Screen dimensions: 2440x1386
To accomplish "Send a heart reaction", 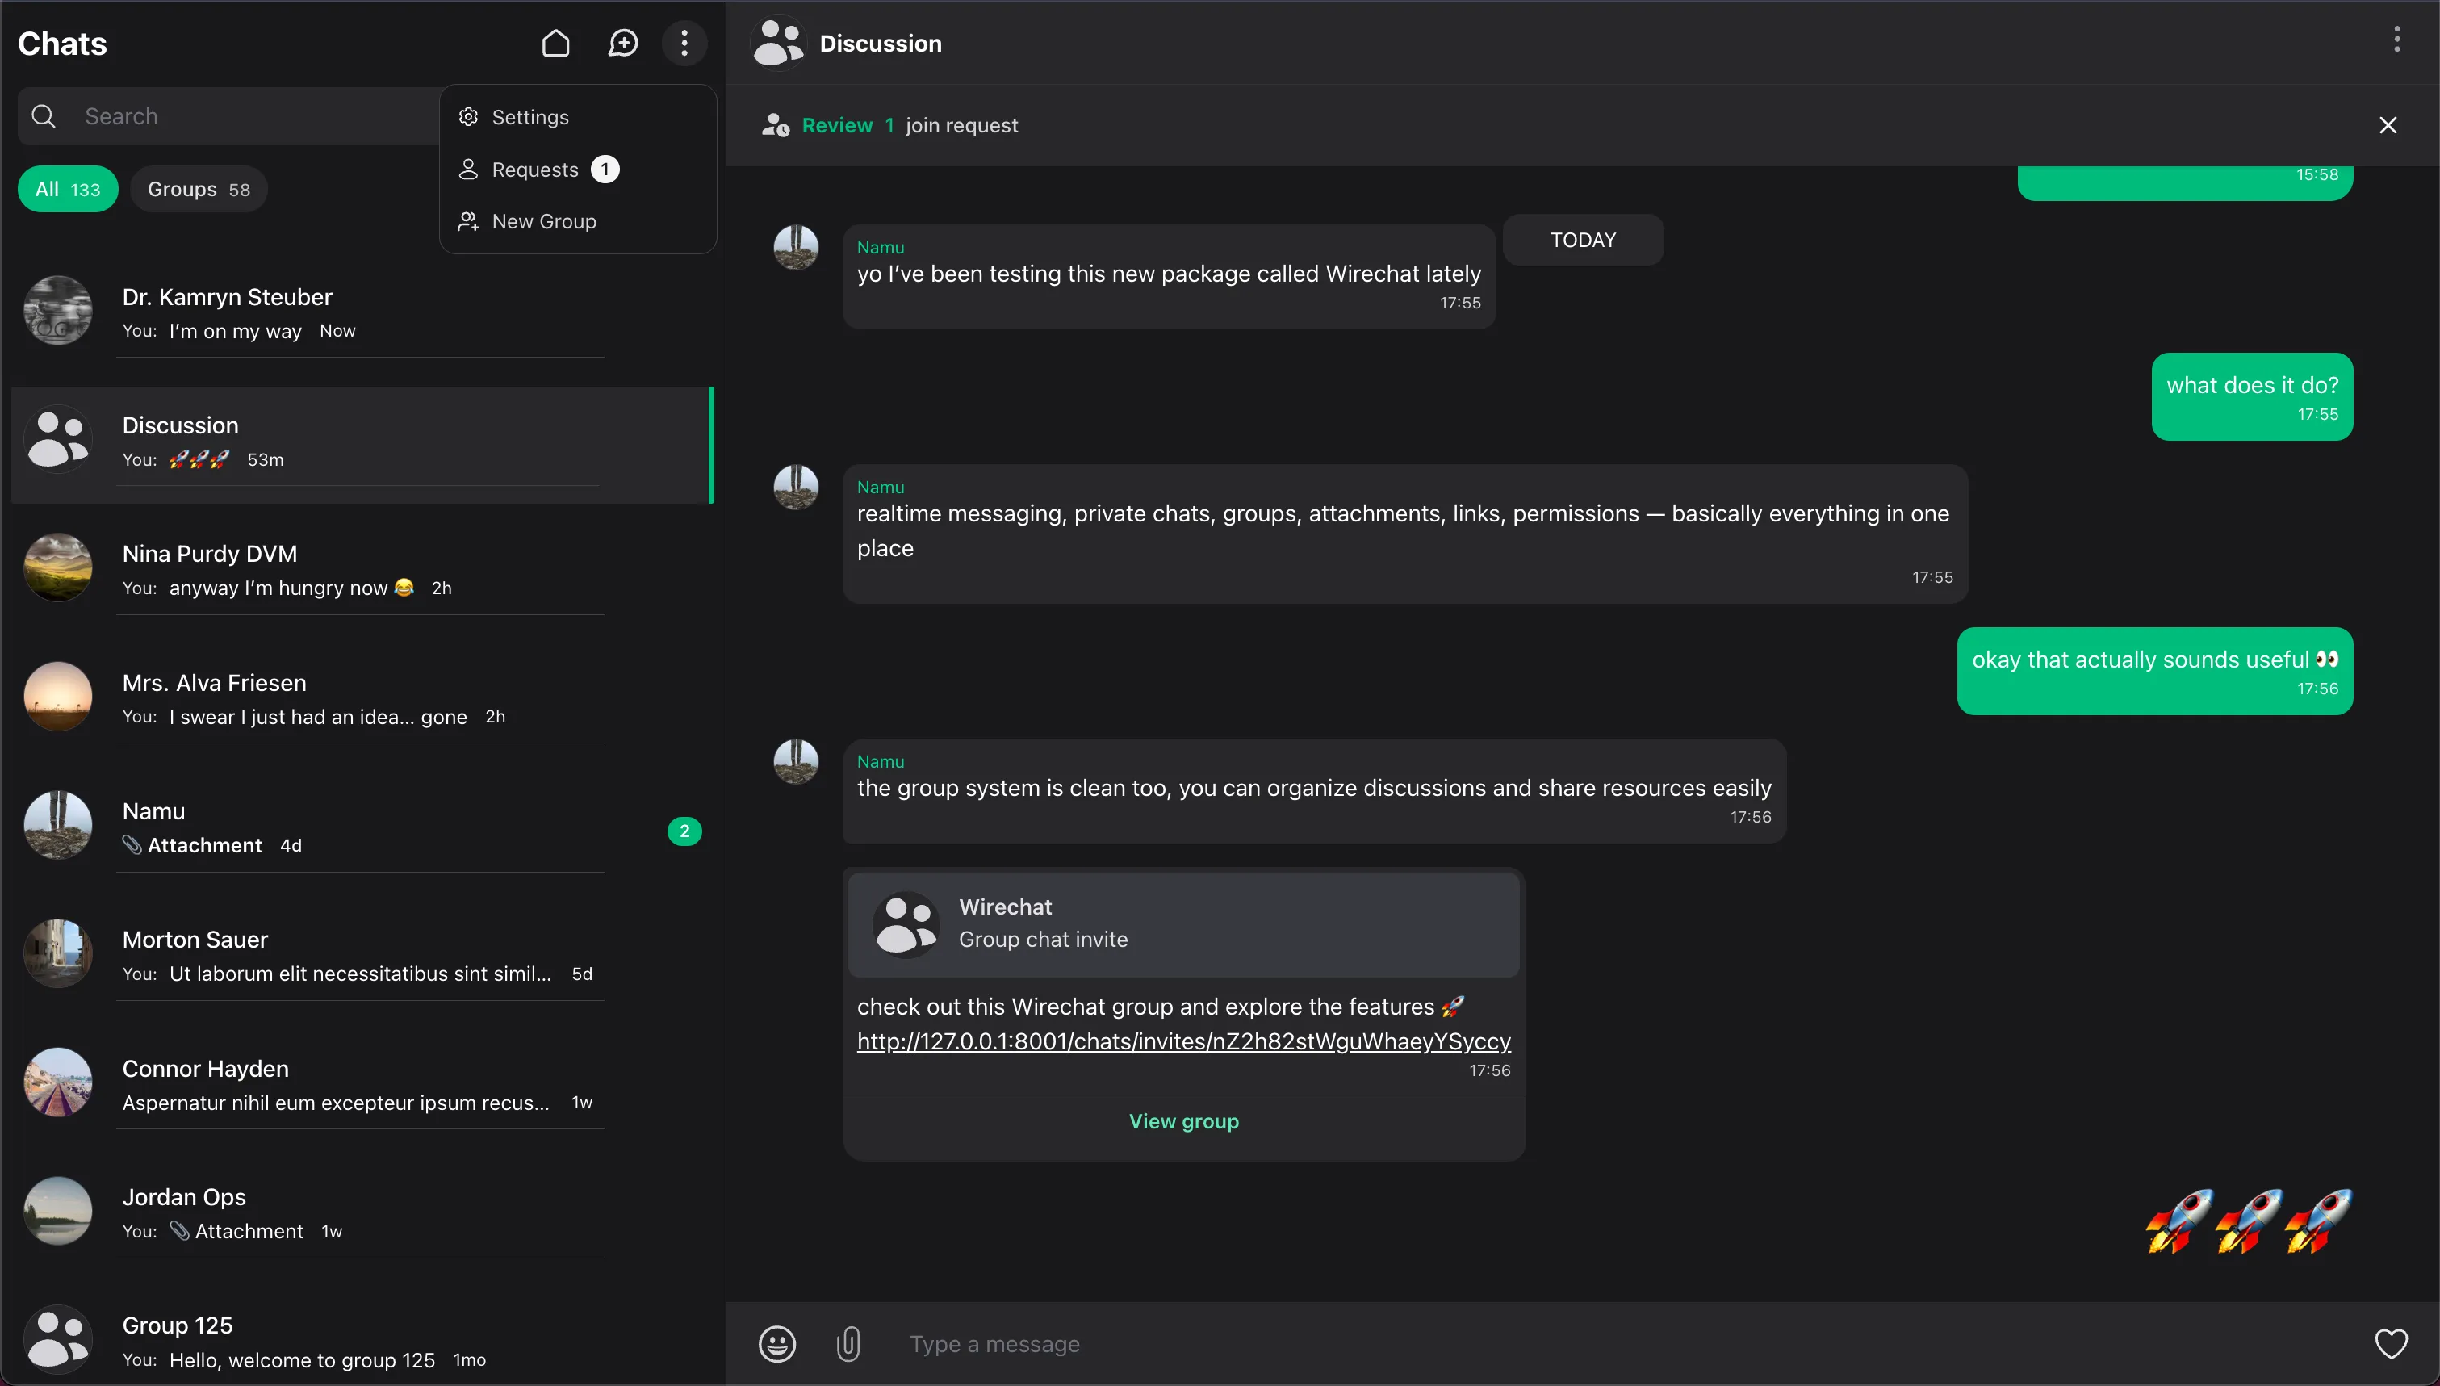I will (2391, 1343).
